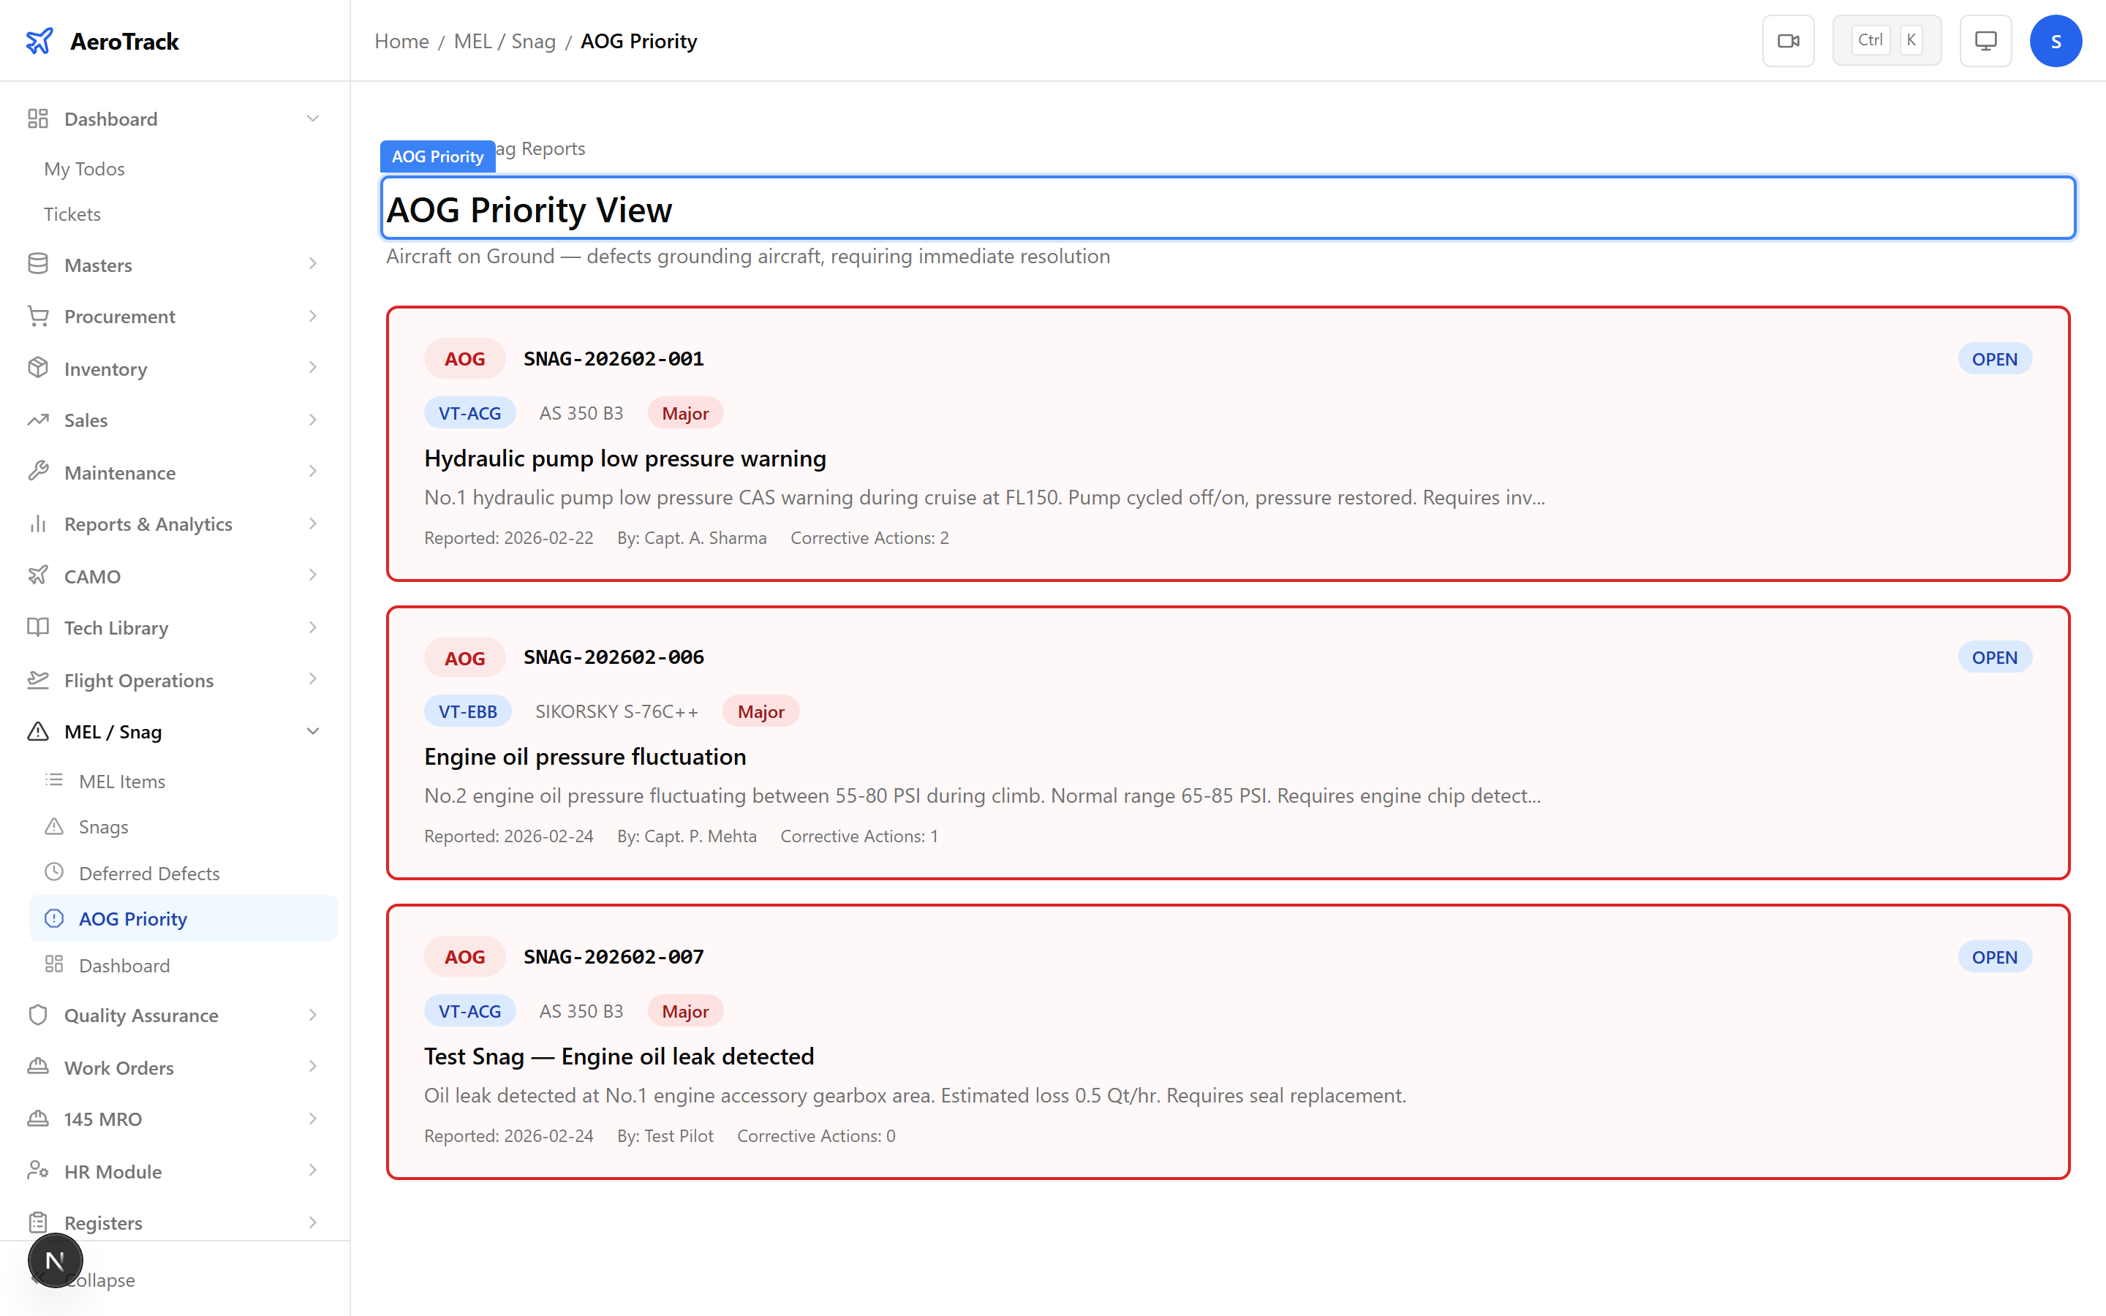Image resolution: width=2106 pixels, height=1316 pixels.
Task: Select MEL Items in the sidebar
Action: (x=122, y=781)
